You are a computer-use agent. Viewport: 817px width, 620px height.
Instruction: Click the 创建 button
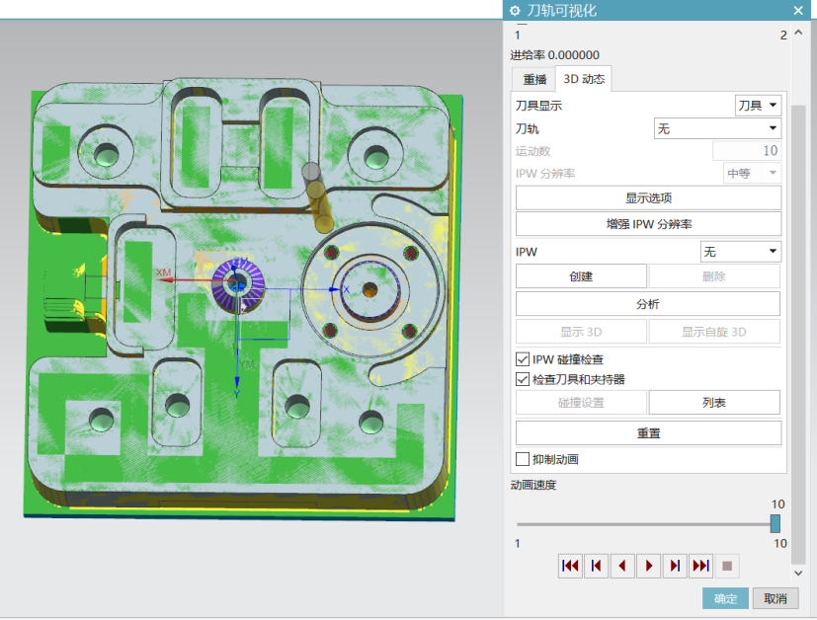click(581, 276)
